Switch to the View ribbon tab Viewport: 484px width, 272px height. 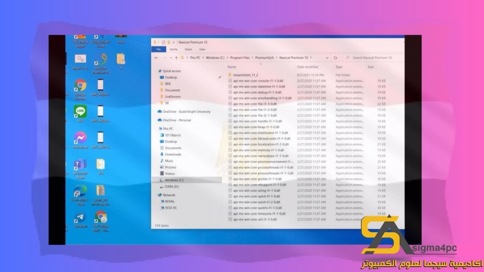point(202,49)
